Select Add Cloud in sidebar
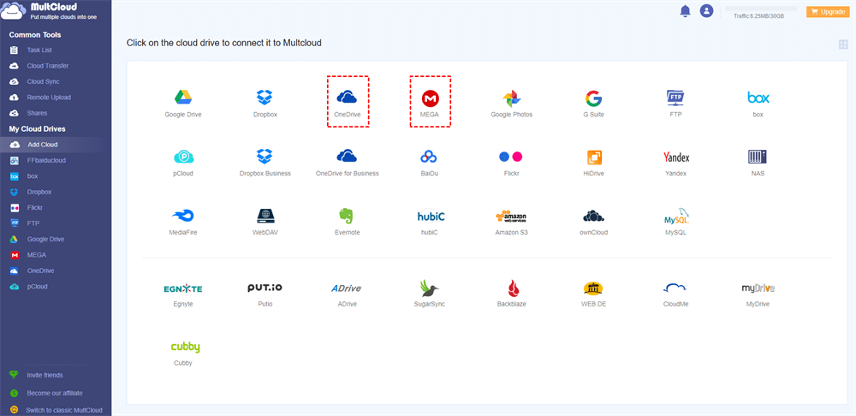856x416 pixels. coord(56,145)
